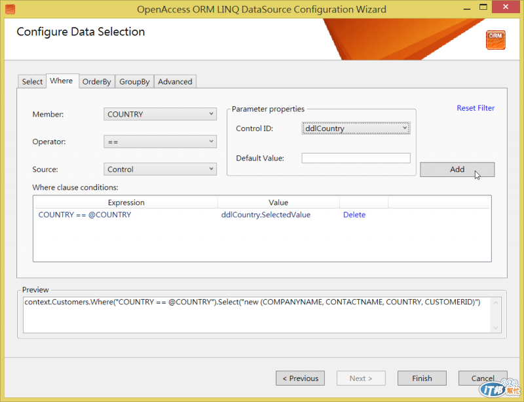Switch to the Where tab

pos(62,81)
